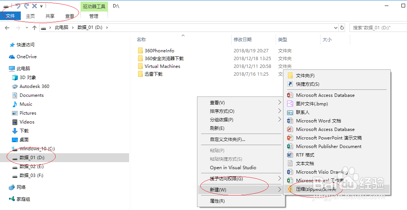Open 家庭组 in navigation pane
Viewport: 407px width, 210px height.
point(23,199)
